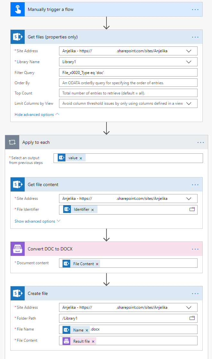Open Site Address dropdown in Get file content
The height and width of the screenshot is (359, 212).
pyautogui.click(x=189, y=199)
